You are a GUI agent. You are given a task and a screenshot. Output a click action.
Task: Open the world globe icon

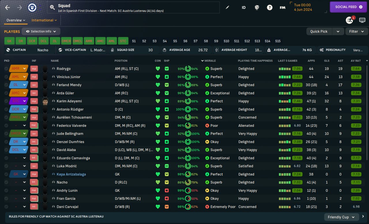click(x=257, y=7)
